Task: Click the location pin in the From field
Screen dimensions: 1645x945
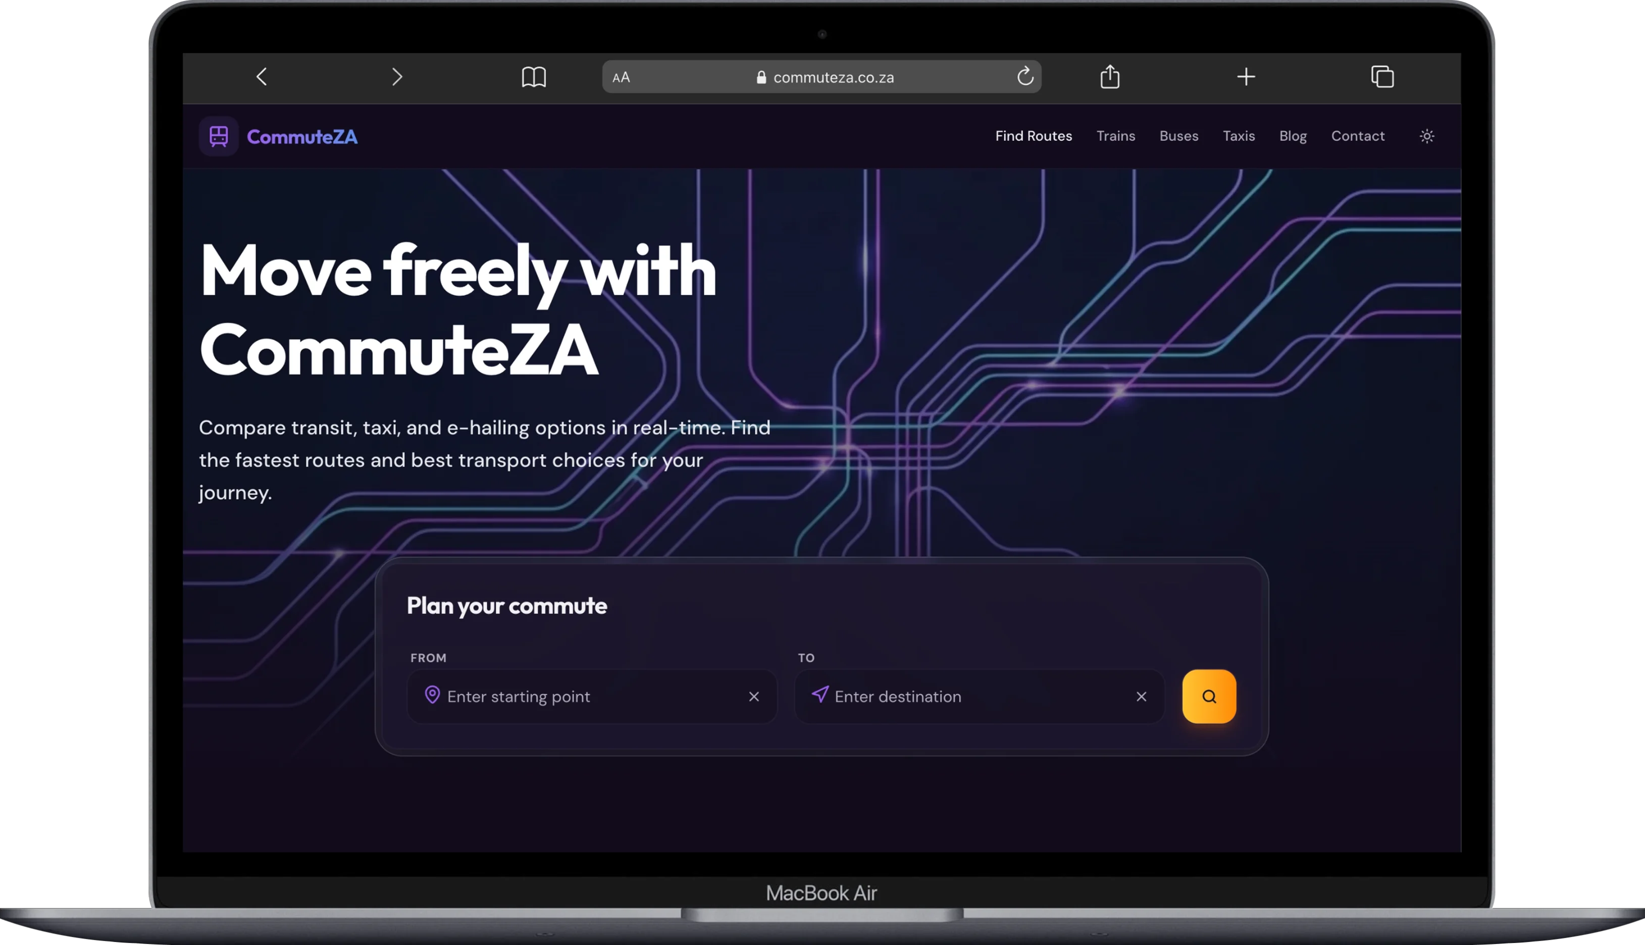Action: coord(432,695)
